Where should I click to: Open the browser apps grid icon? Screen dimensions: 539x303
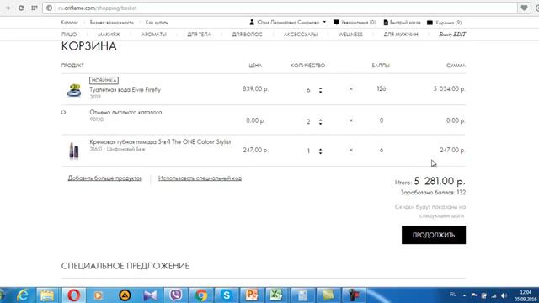(35, 8)
